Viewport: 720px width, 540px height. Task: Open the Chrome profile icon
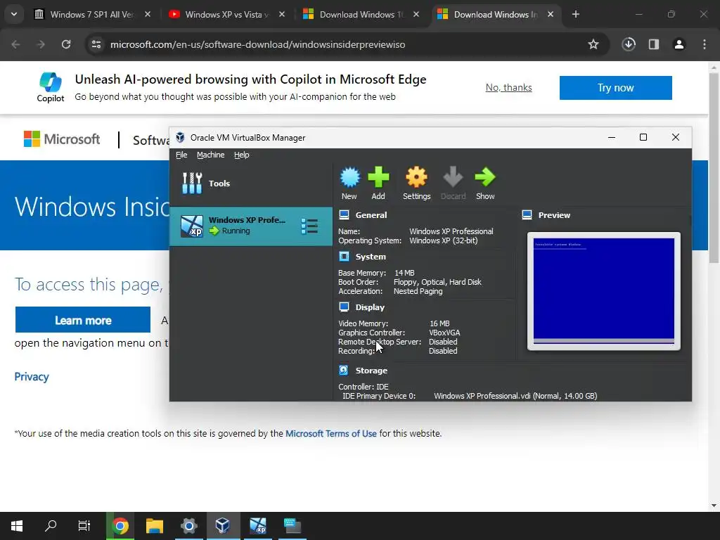pyautogui.click(x=679, y=44)
